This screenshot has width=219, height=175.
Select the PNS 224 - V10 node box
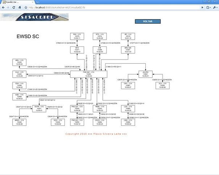coord(77,109)
